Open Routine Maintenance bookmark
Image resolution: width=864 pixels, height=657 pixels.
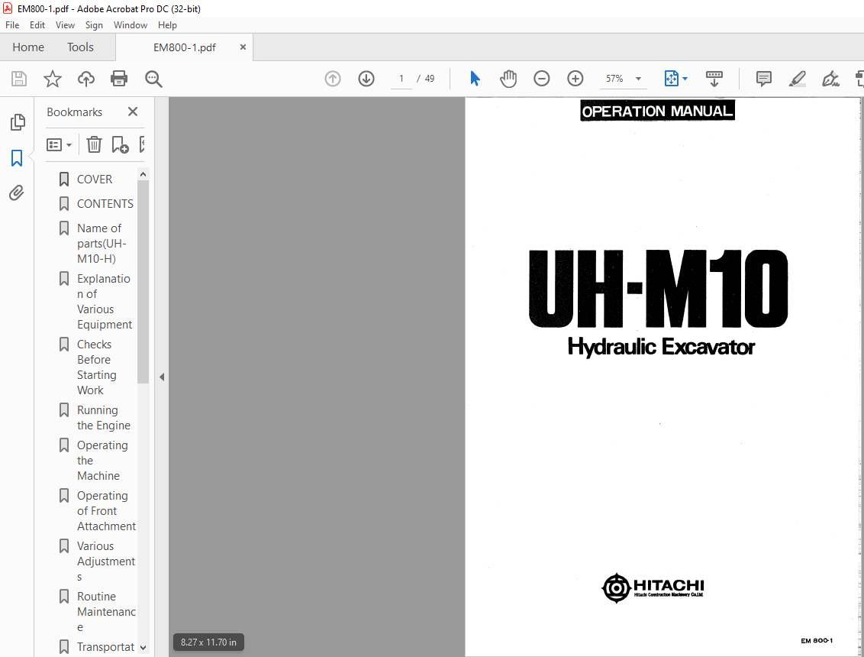click(x=106, y=612)
